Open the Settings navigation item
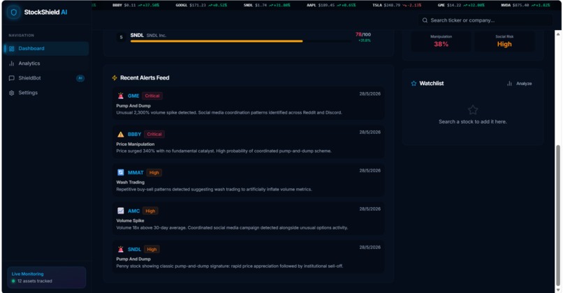 [x=46, y=93]
